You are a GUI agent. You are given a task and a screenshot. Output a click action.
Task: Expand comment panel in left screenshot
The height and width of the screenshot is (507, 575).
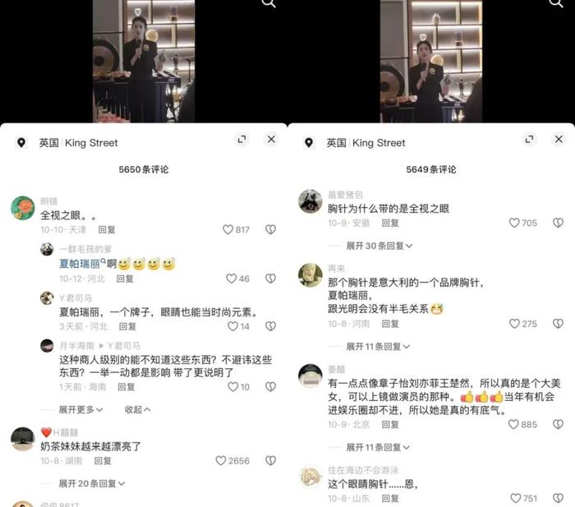pyautogui.click(x=241, y=139)
